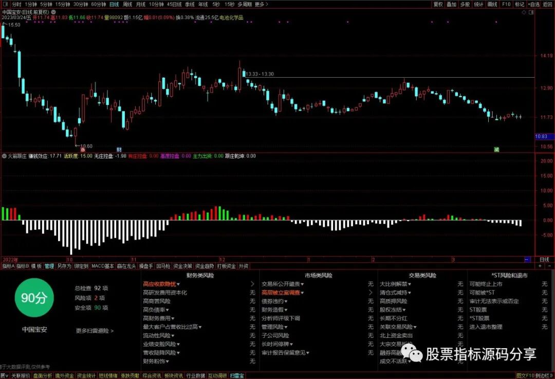Select the 15分钟 period tab
This screenshot has height=379, width=555.
tap(63, 4)
